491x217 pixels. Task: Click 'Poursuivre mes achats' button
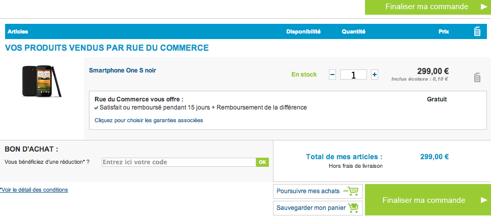(318, 191)
